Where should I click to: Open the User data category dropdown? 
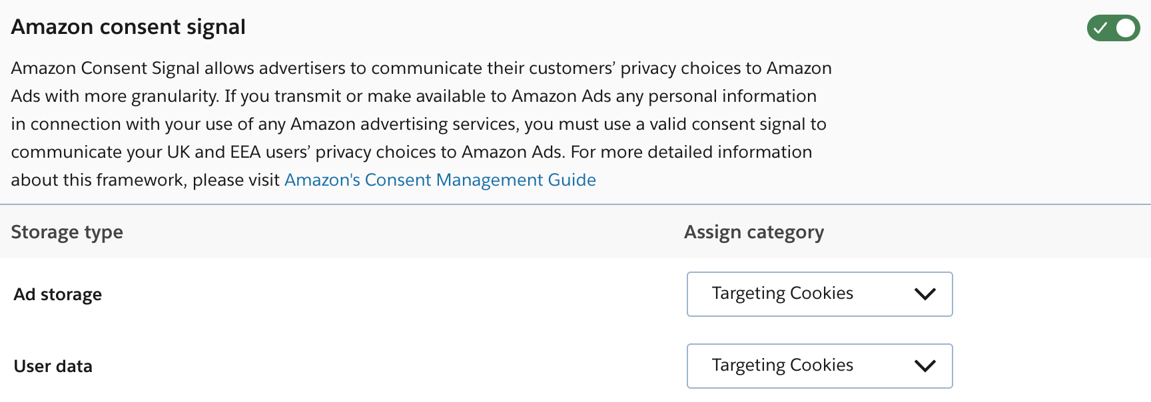819,365
